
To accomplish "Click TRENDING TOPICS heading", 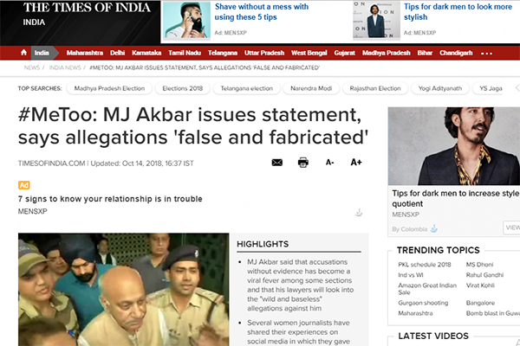I will point(438,250).
